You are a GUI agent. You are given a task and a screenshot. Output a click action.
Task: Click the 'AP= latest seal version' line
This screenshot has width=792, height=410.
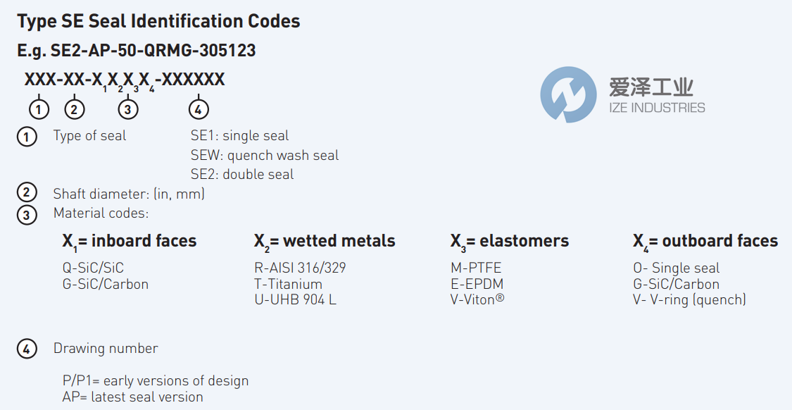[x=133, y=397]
